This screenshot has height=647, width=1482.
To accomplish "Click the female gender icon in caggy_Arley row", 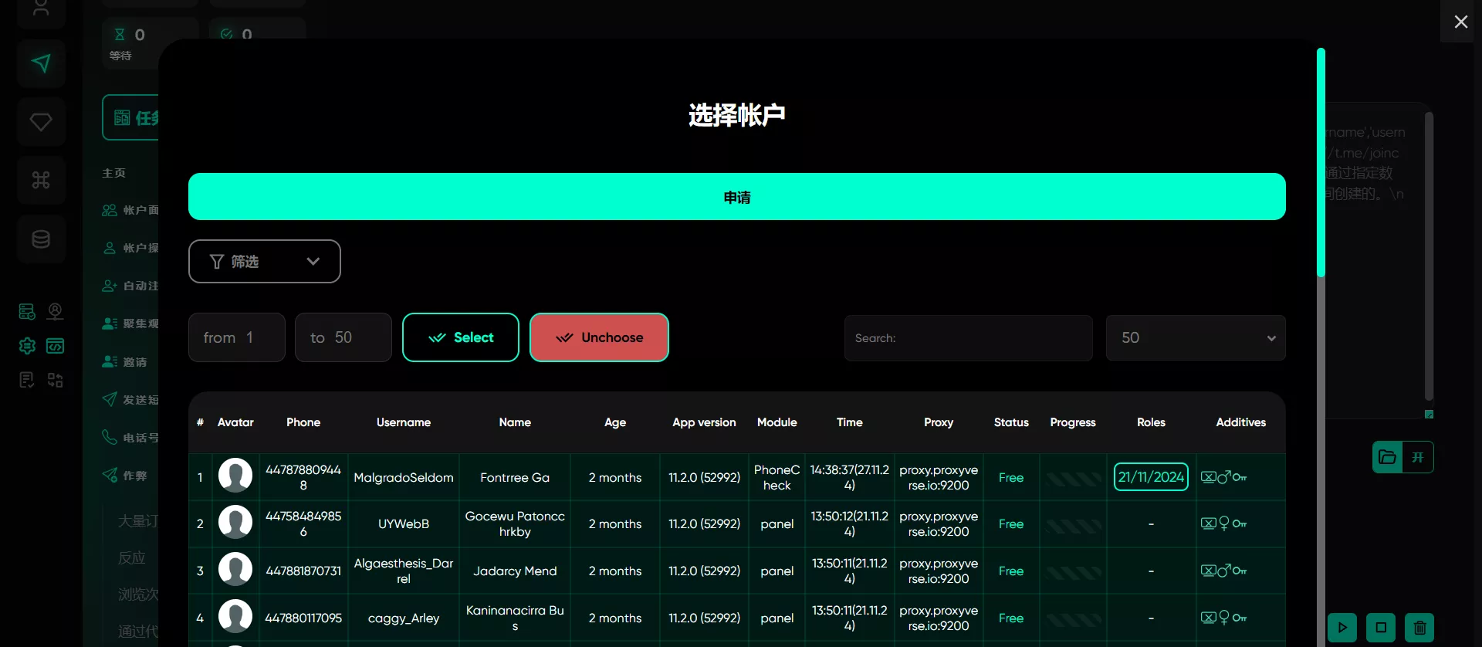I will [1224, 618].
